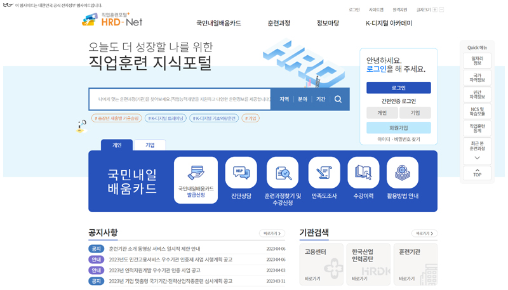Open the 훈련과정찾기 및 수강신청 icon
The image size is (508, 290).
tap(283, 173)
